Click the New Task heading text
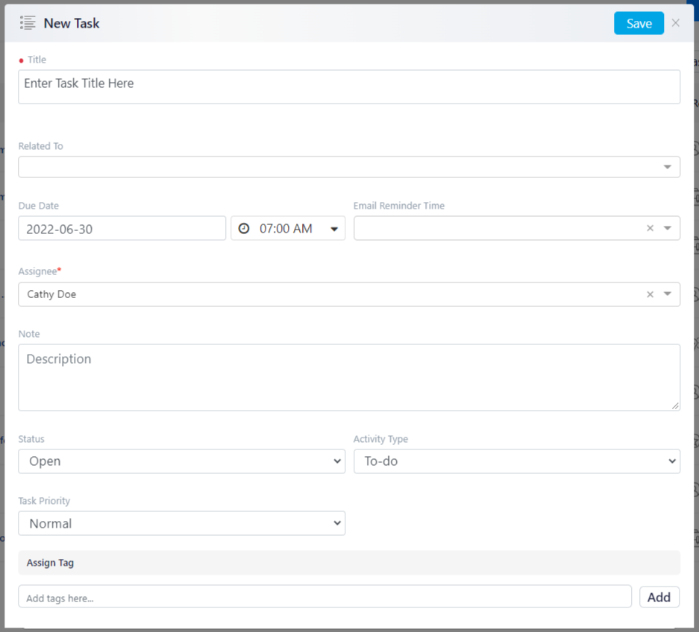The image size is (699, 632). [x=72, y=23]
